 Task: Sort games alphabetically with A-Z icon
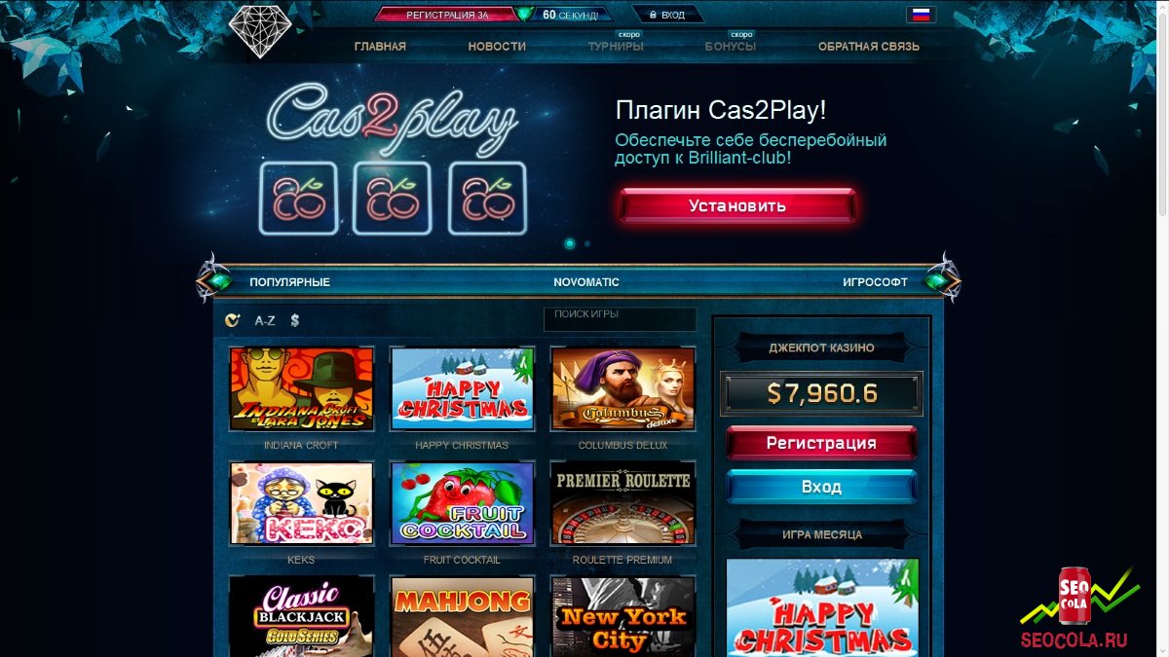[x=265, y=320]
